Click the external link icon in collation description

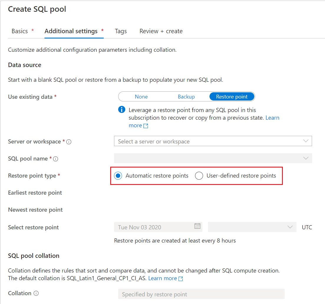point(180,278)
